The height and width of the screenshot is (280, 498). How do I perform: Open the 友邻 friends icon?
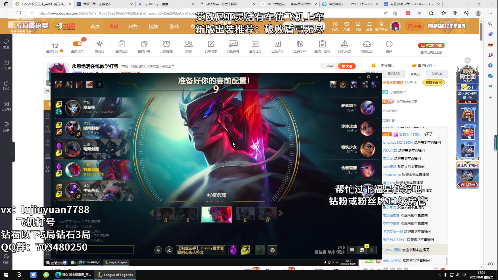click(189, 44)
